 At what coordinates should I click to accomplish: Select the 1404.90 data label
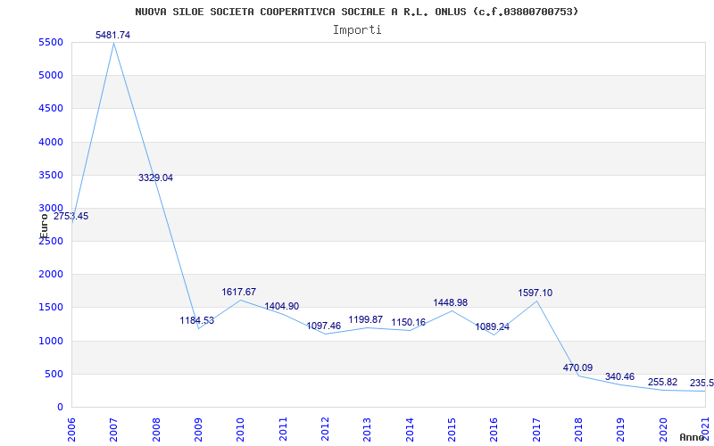[282, 306]
